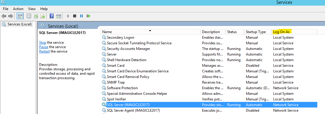Open the Help toolbar icon with question mark

(x=52, y=16)
